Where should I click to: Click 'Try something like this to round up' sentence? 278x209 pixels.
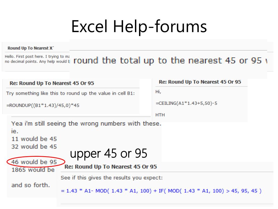pyautogui.click(x=70, y=93)
